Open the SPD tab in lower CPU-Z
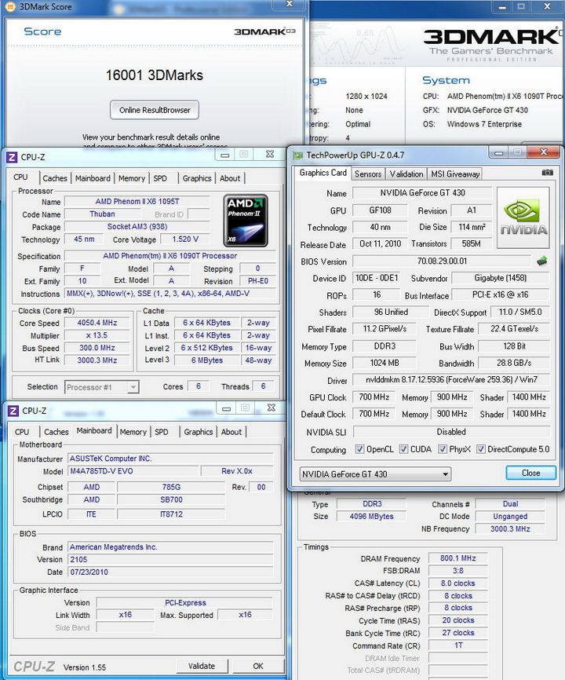The image size is (565, 680). [161, 432]
